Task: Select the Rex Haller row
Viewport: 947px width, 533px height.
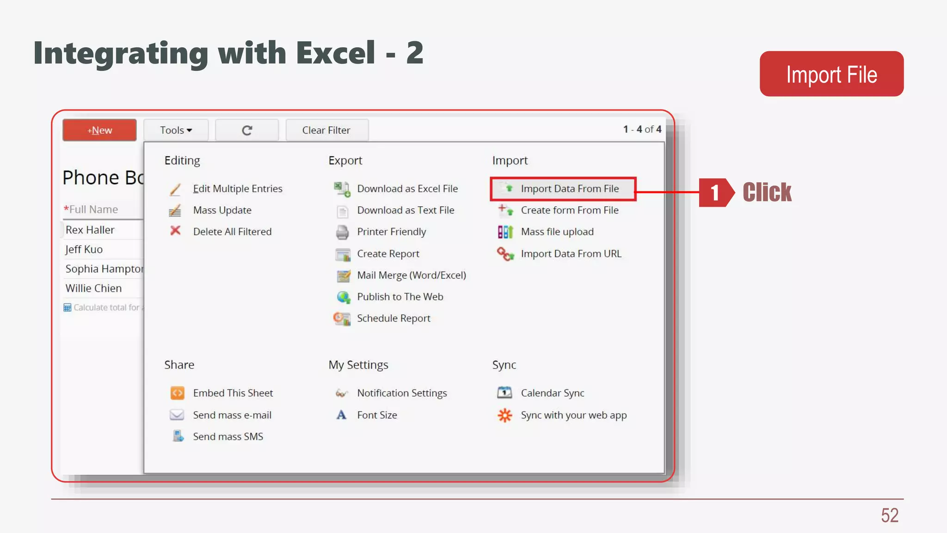Action: coord(103,230)
